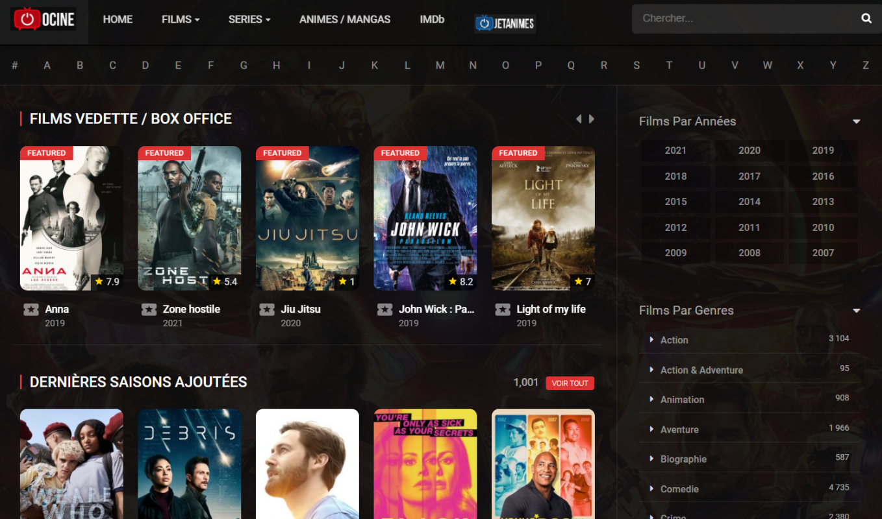
Task: Select year 2020 filter
Action: pyautogui.click(x=749, y=151)
